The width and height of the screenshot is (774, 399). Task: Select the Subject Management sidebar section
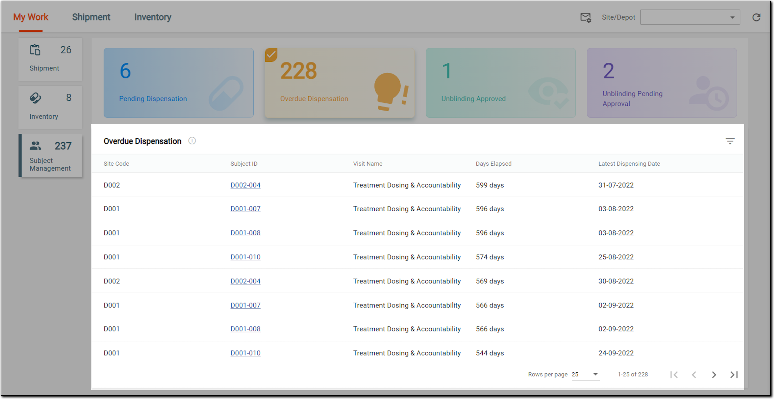[50, 155]
